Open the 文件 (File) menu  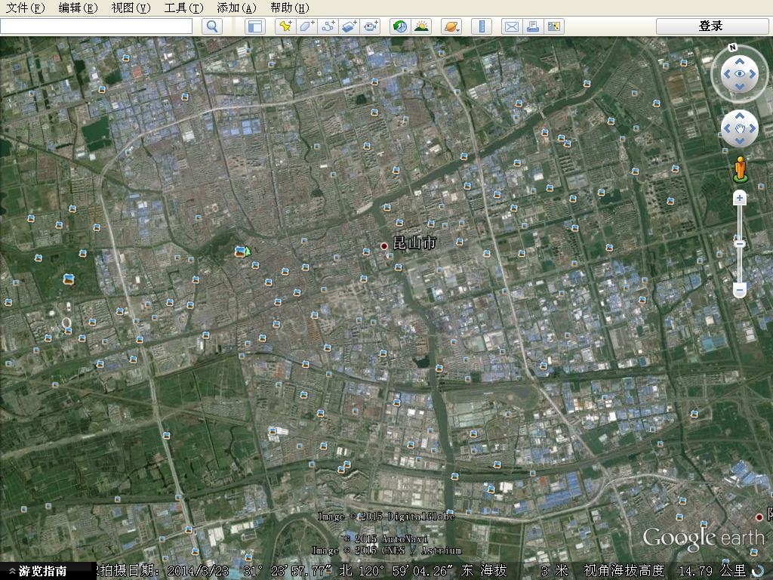(26, 8)
